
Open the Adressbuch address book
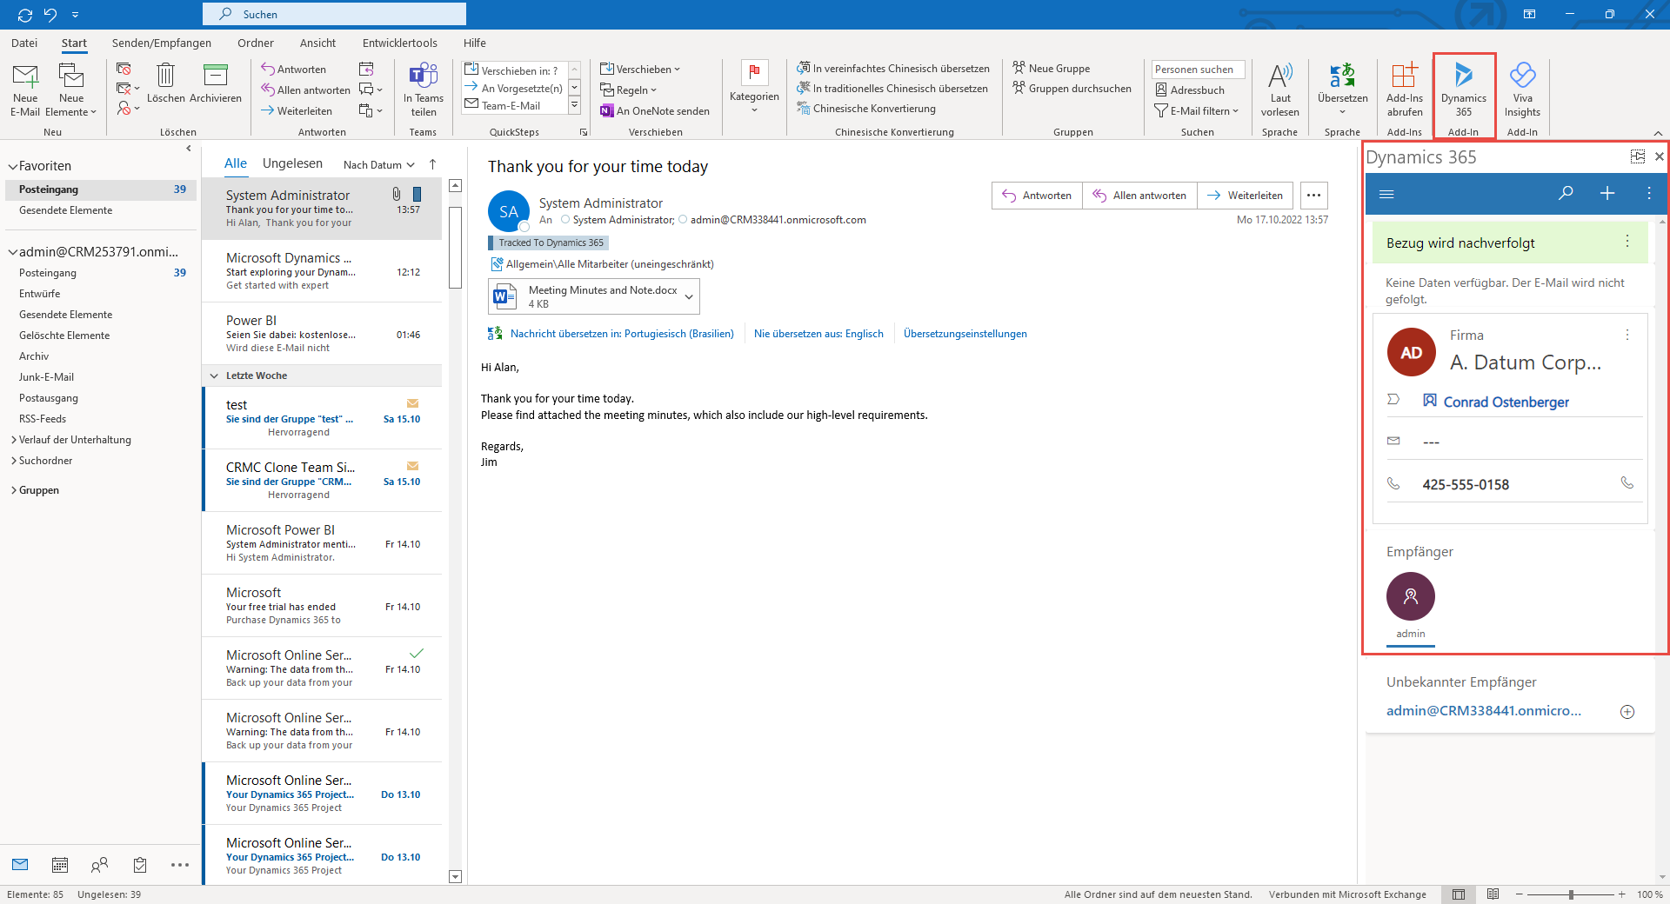point(1190,90)
